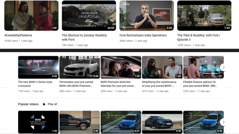Image resolution: width=239 pixels, height=134 pixels.
Task: Click Personalise your pre-owned BMW title
Action: tap(76, 84)
